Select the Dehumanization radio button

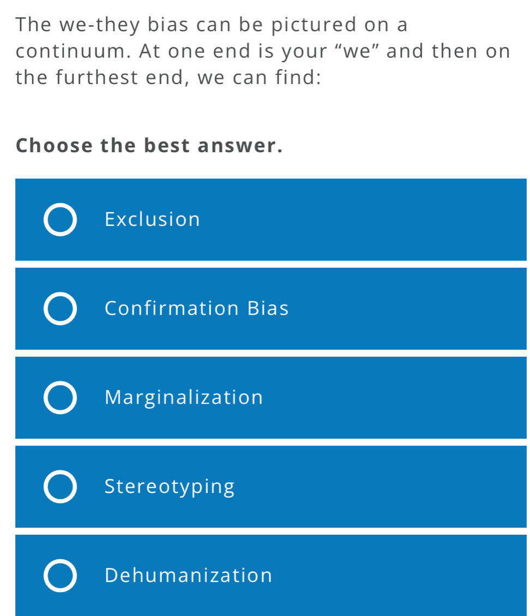click(60, 575)
